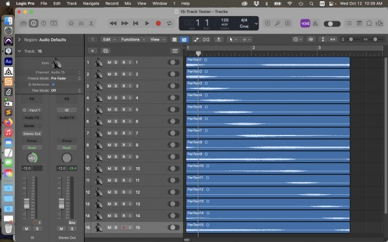388x242 pixels.
Task: Open the Logic Pro File menu
Action: (x=44, y=3)
